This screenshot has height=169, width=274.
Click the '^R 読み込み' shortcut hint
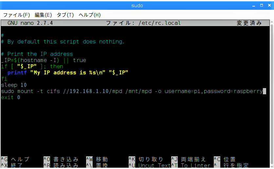(x=61, y=165)
